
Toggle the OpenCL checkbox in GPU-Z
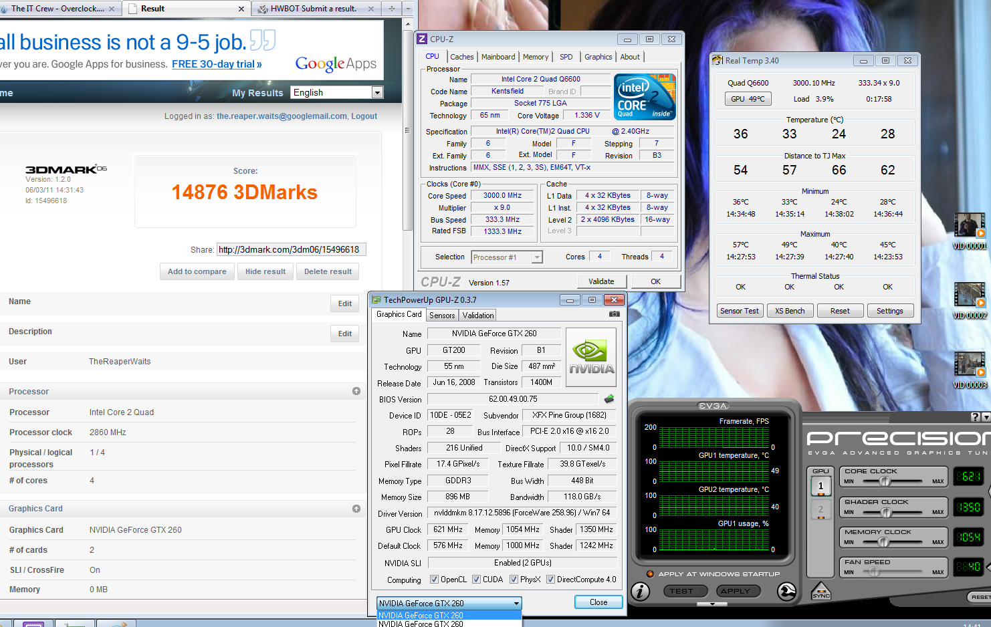click(x=434, y=580)
